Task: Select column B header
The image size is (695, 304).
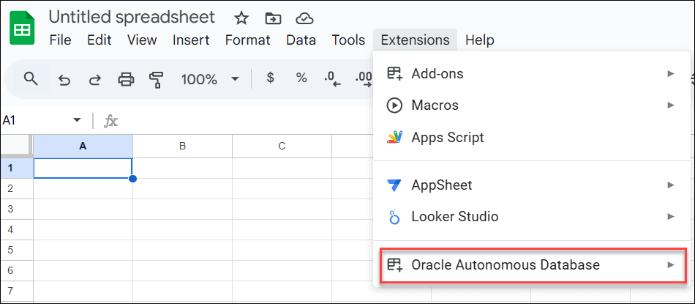Action: coord(182,146)
